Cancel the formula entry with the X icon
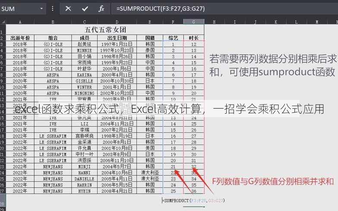Image resolution: width=338 pixels, height=211 pixels. pyautogui.click(x=68, y=9)
